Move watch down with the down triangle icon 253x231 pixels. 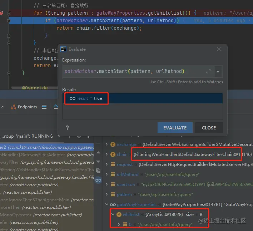point(98,161)
